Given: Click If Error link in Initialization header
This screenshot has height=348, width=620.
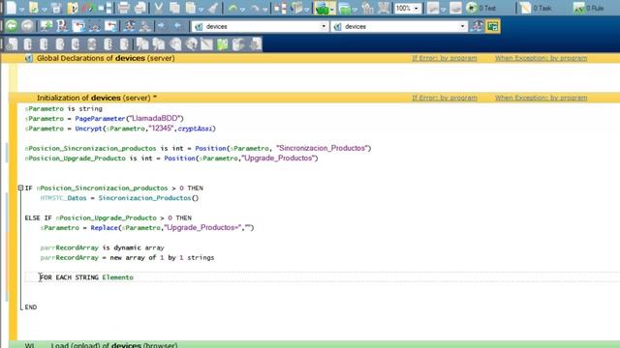Looking at the screenshot, I should pos(445,98).
